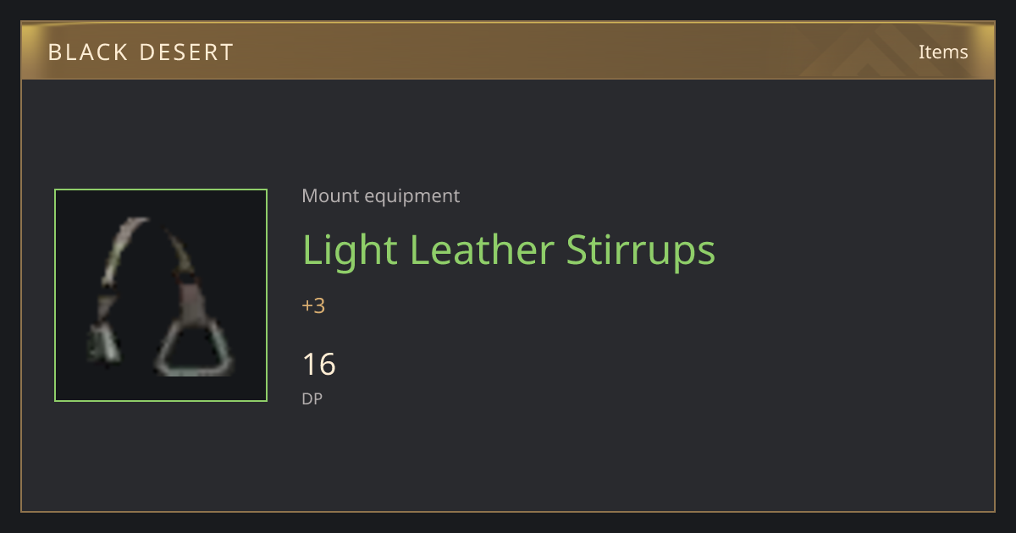Click the DP stat label
Image resolution: width=1016 pixels, height=533 pixels.
click(312, 398)
